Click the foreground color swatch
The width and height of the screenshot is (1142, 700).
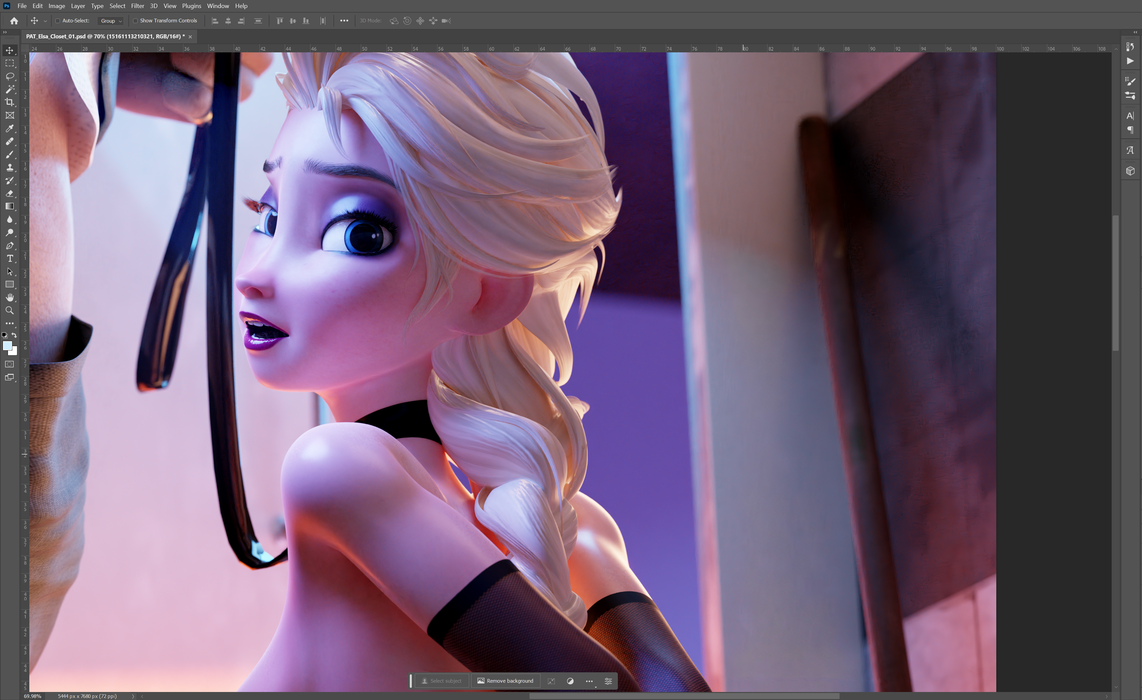pos(7,346)
